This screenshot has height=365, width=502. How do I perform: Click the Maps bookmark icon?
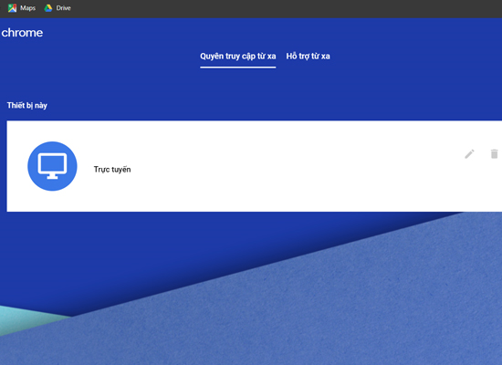click(x=12, y=8)
